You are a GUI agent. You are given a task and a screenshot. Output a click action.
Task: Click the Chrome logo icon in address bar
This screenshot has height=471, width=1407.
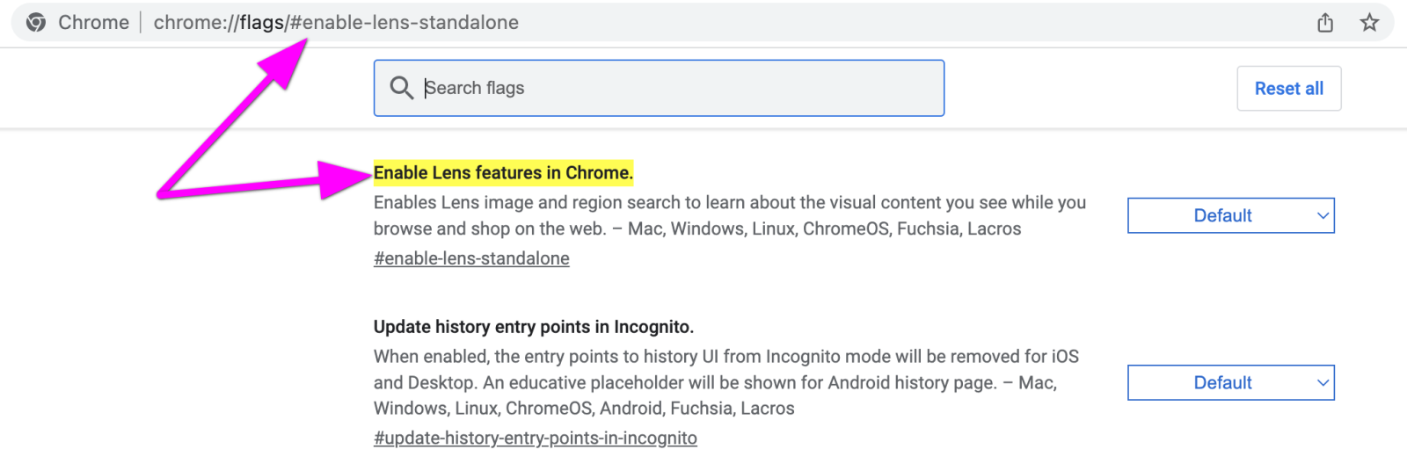36,22
